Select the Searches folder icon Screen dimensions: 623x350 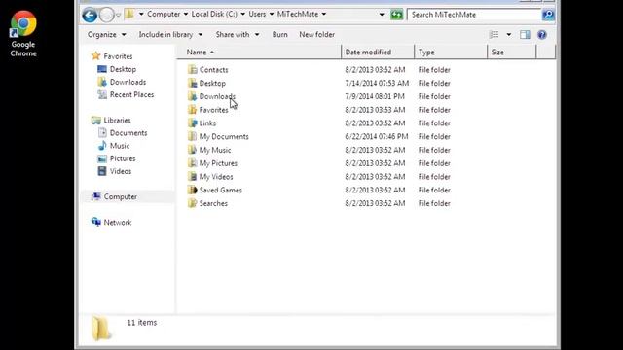point(193,203)
